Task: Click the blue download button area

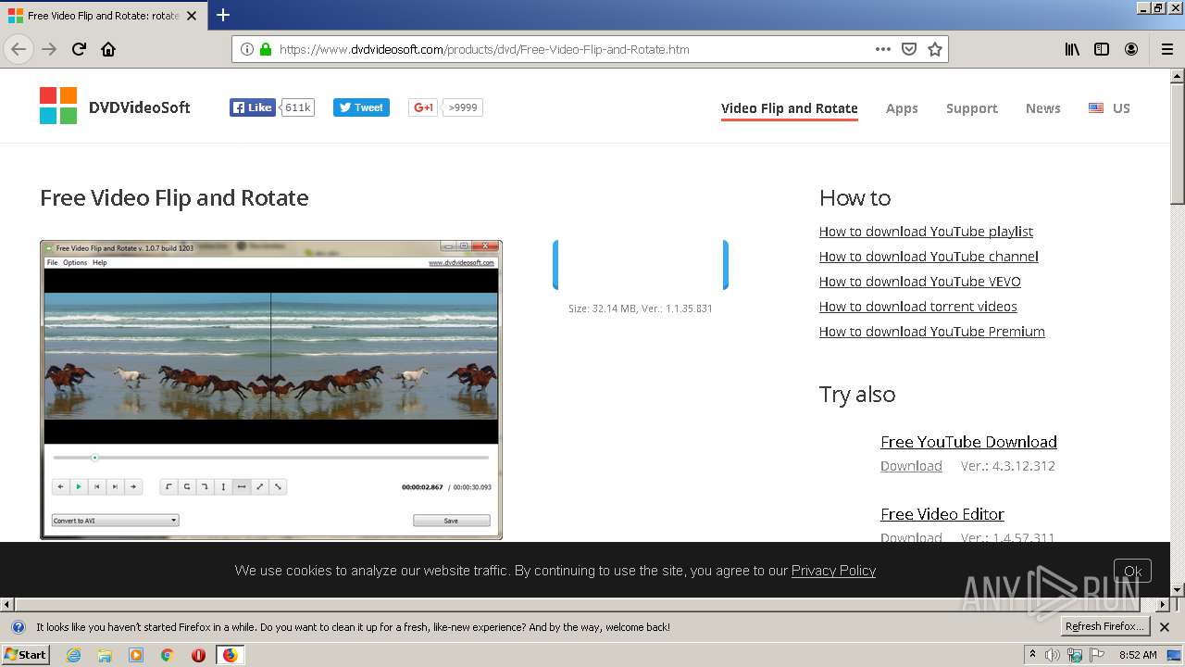Action: 641,265
